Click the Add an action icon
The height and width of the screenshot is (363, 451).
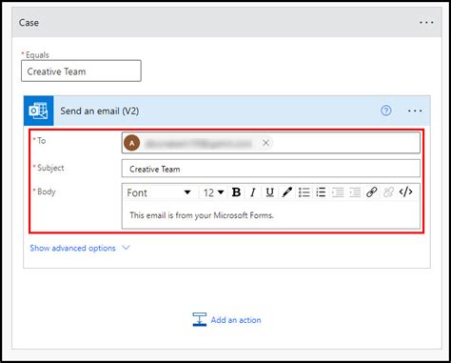tap(200, 319)
